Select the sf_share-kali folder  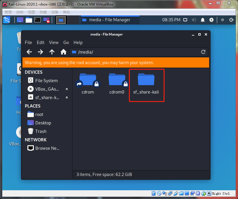(x=146, y=84)
